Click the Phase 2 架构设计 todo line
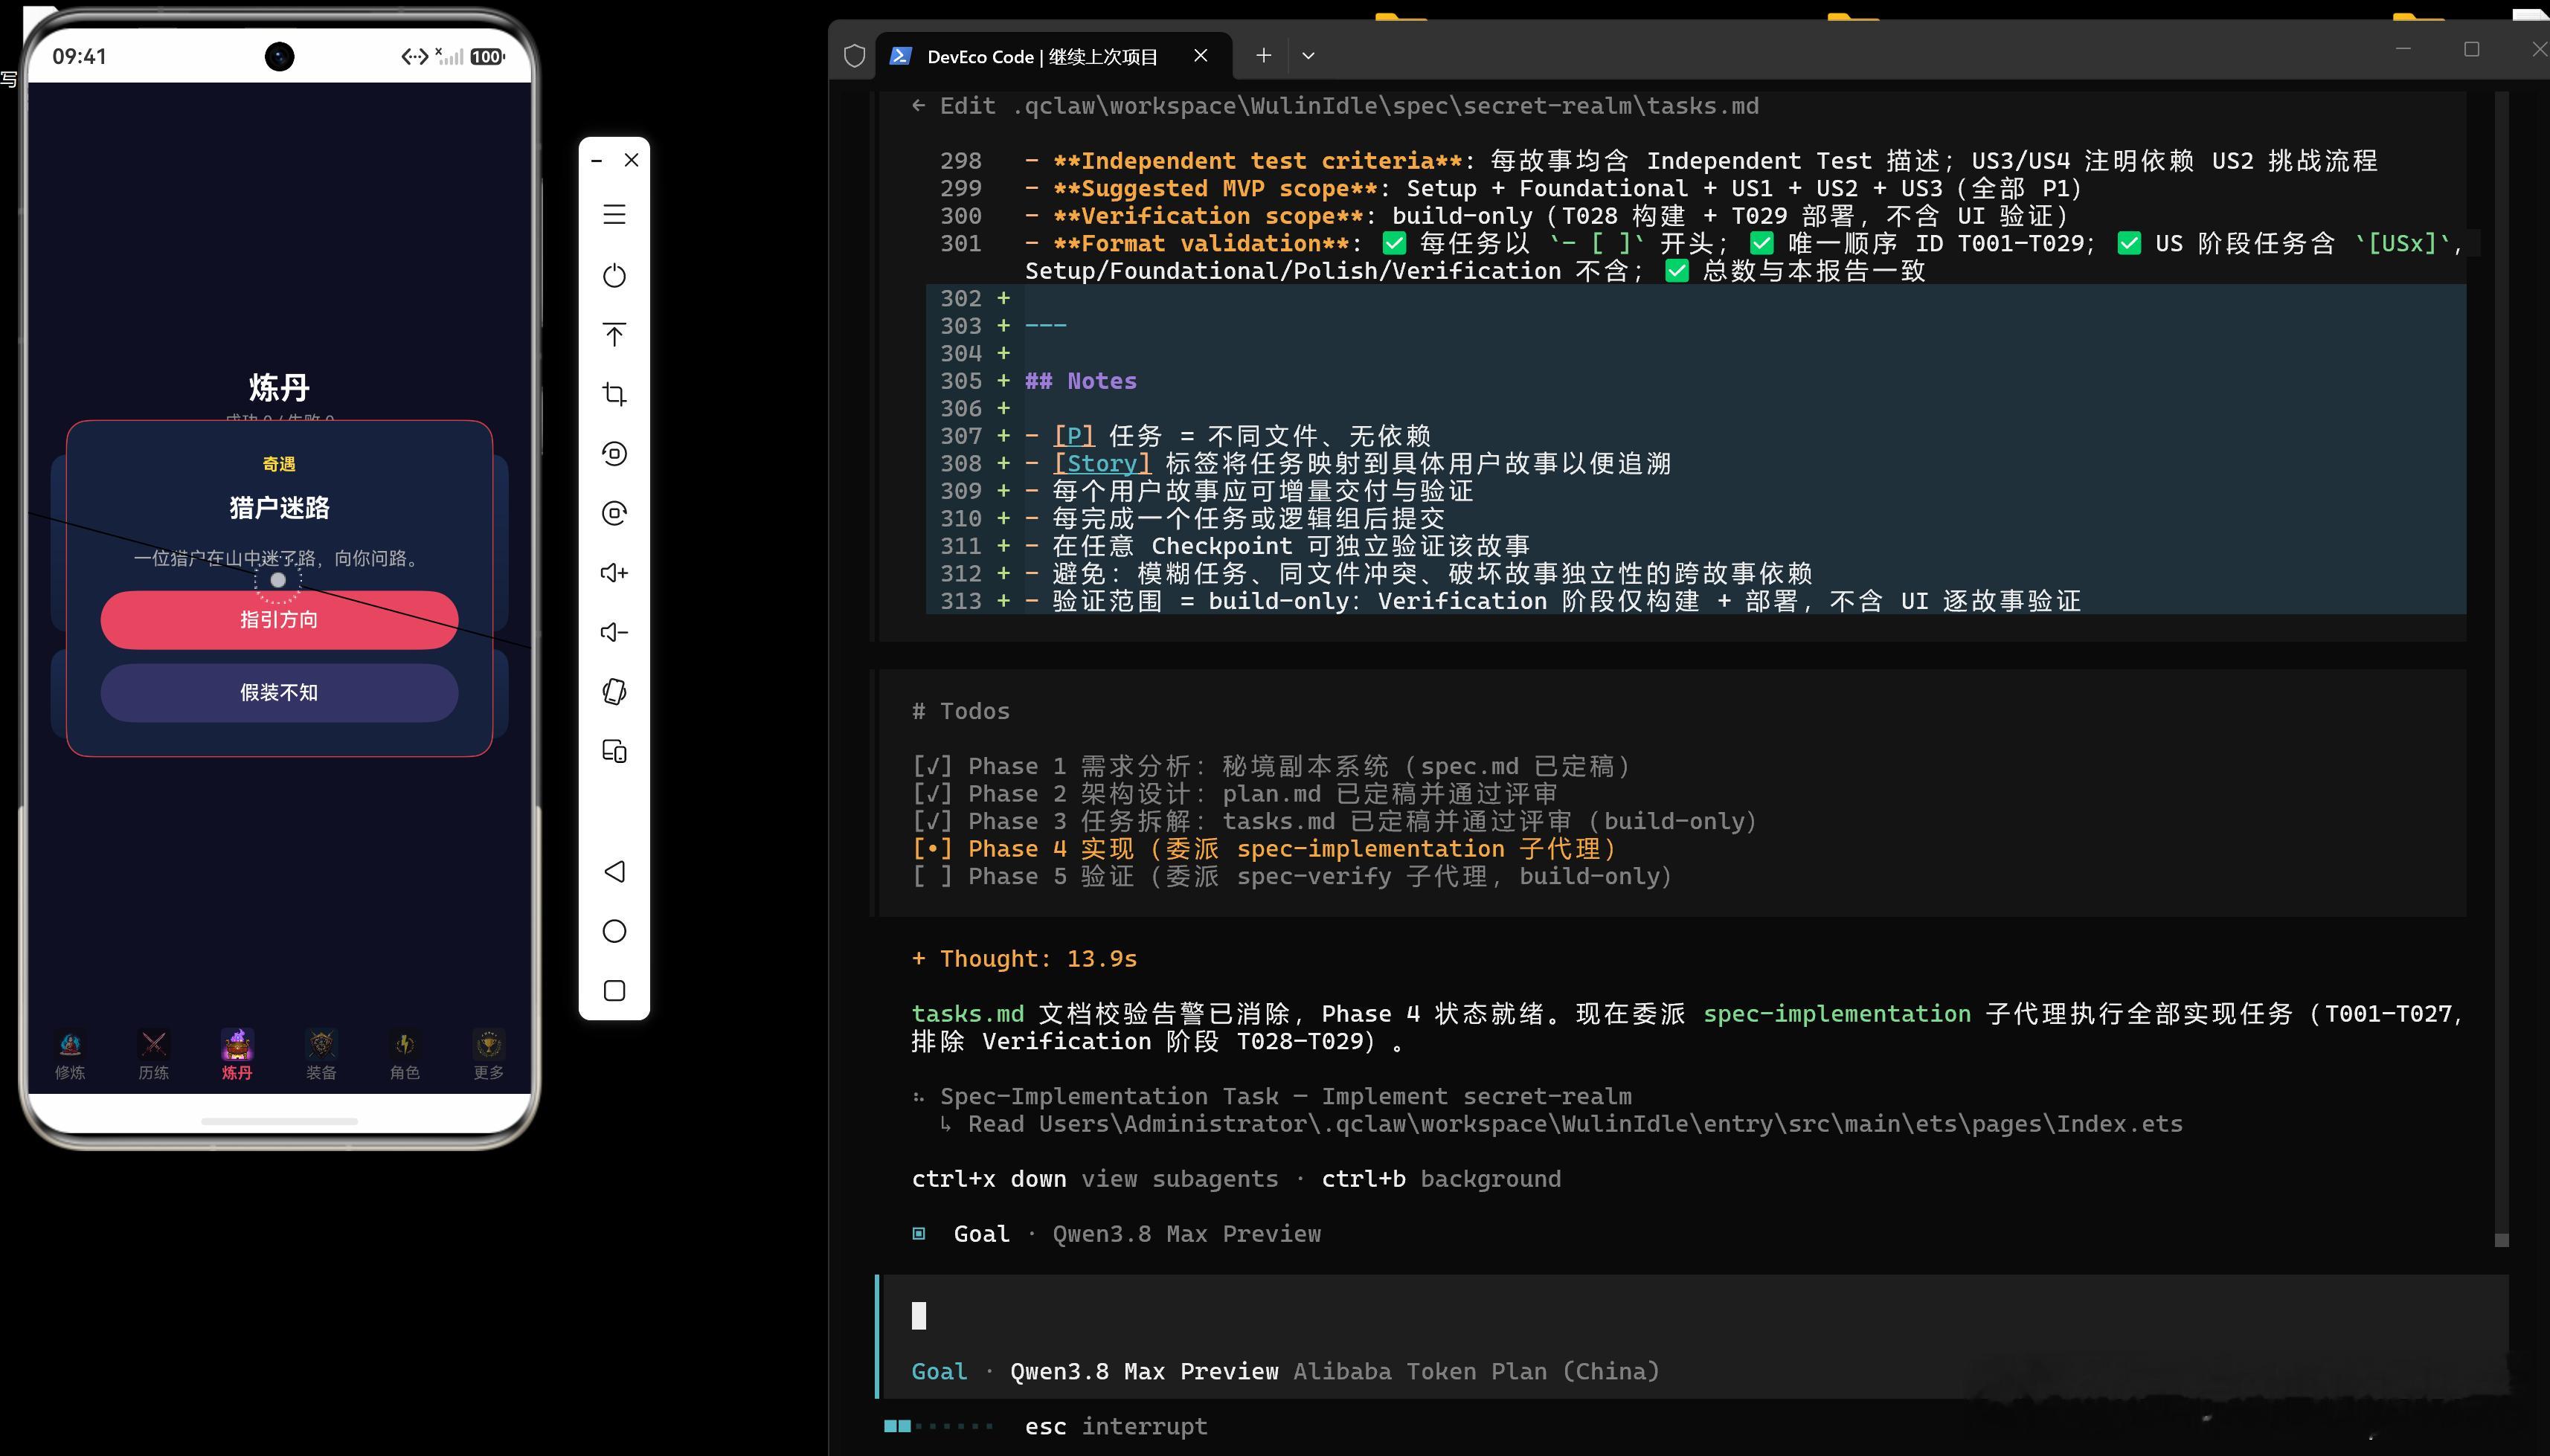The height and width of the screenshot is (1456, 2550). click(x=1236, y=794)
